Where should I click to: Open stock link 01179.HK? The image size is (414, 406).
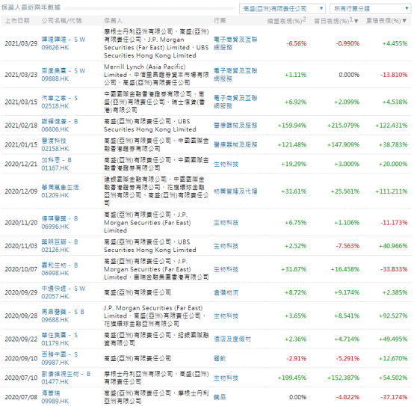tap(55, 343)
